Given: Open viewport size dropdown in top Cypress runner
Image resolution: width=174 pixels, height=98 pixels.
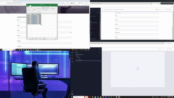Looking at the screenshot, I should click(168, 10).
